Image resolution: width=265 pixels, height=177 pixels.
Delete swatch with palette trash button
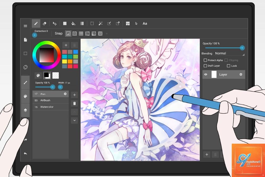(x=74, y=45)
